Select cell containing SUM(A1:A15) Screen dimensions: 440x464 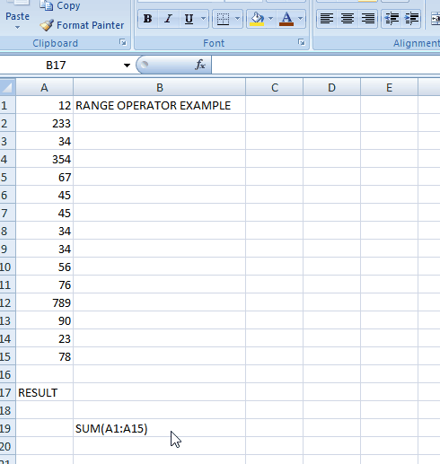click(x=159, y=428)
